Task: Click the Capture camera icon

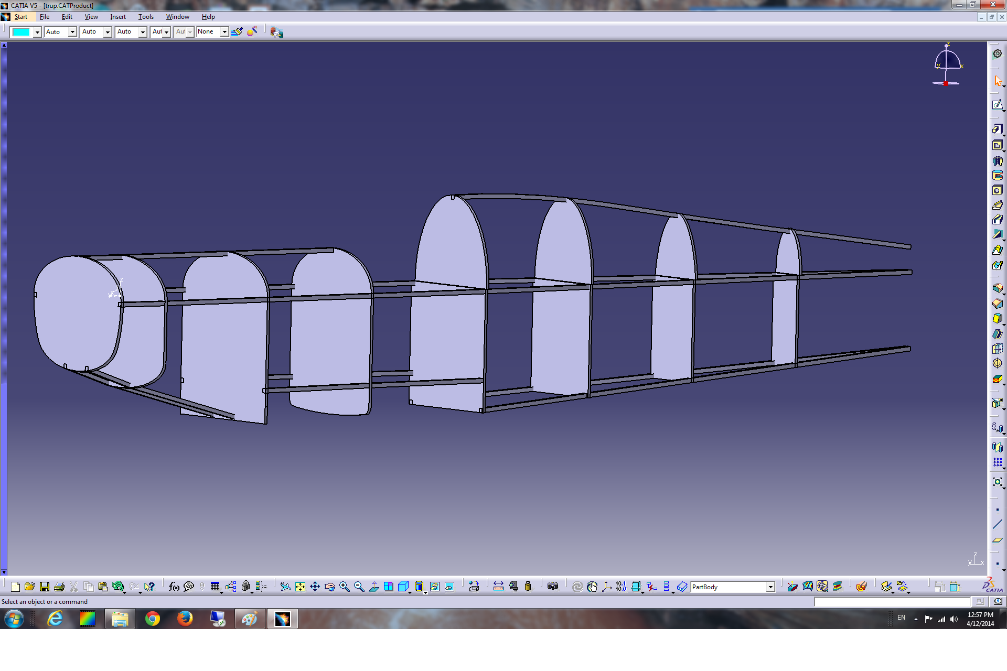Action: (x=552, y=587)
